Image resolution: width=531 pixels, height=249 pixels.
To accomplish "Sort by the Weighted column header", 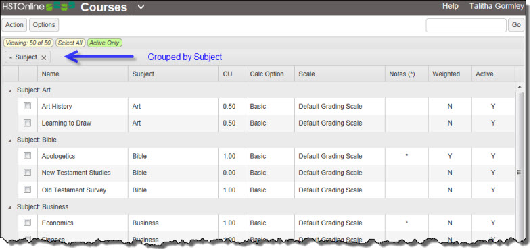I will [x=450, y=74].
